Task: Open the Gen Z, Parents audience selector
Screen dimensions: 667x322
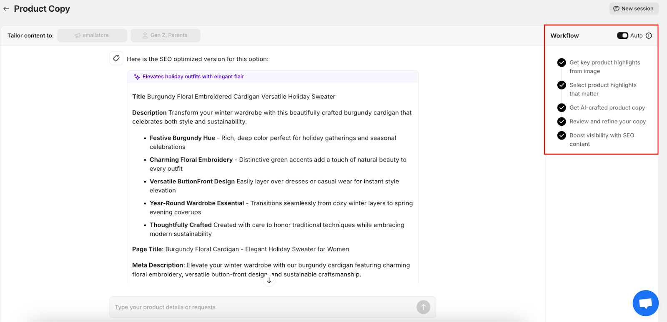Action: coord(165,35)
